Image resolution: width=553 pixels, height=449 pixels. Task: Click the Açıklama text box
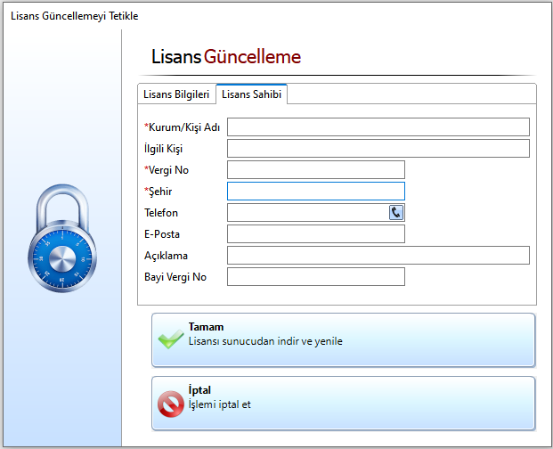pyautogui.click(x=378, y=255)
